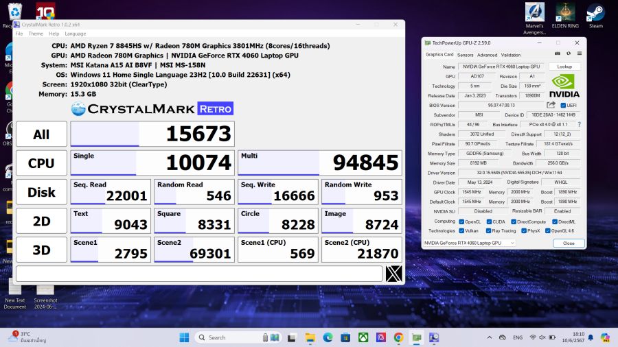Click the BIOS export share icon
The image size is (618, 347).
point(551,105)
